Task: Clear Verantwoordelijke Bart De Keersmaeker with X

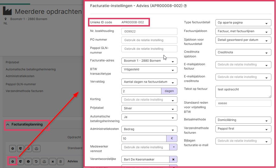Action: tap(173, 159)
